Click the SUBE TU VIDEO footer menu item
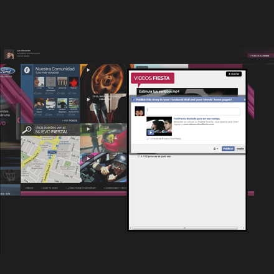The height and width of the screenshot is (274, 274). 49,188
